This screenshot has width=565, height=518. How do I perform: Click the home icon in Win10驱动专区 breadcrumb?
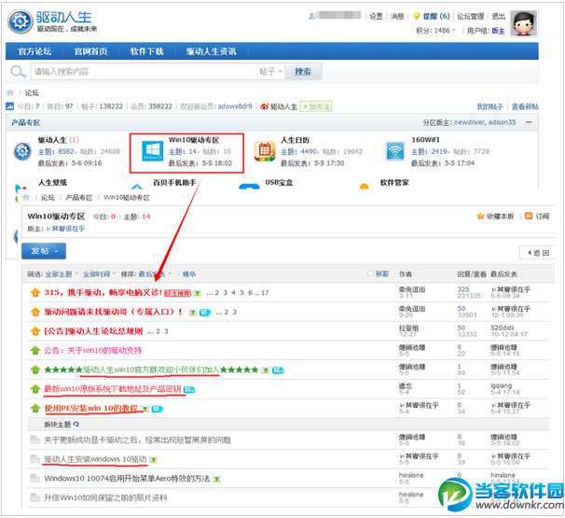[26, 198]
